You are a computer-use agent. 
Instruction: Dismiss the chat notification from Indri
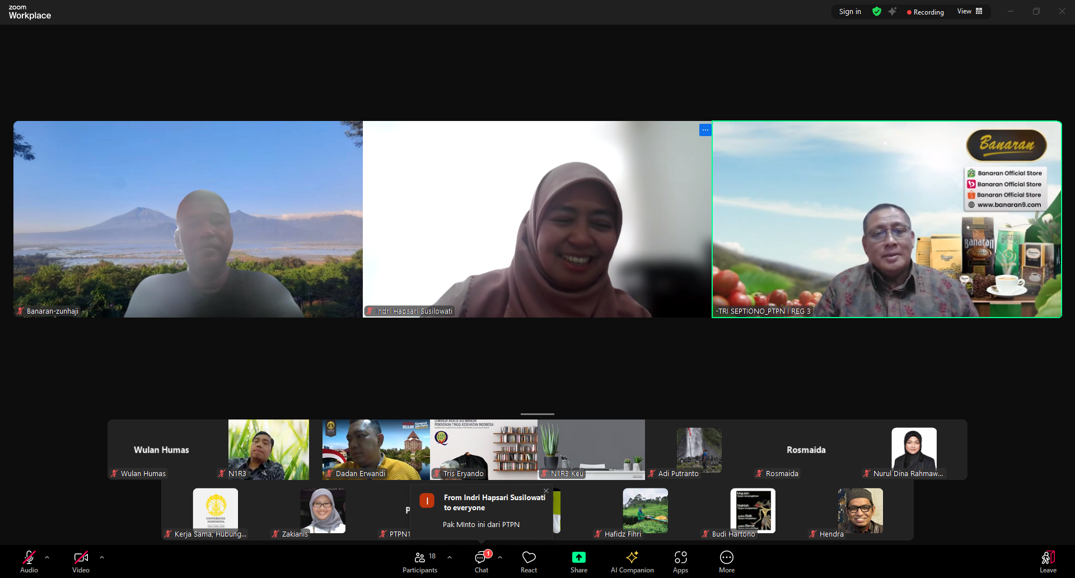tap(546, 491)
